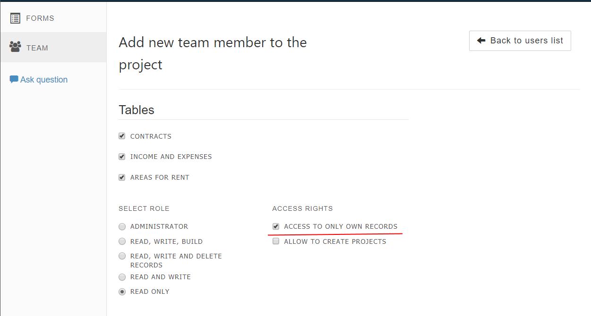This screenshot has width=591, height=316.
Task: Pick the Read and Write role
Action: click(x=122, y=277)
